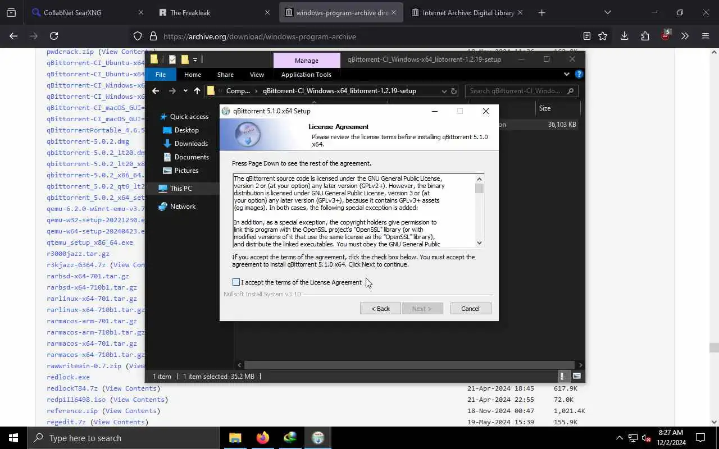
Task: Go back in File Explorer navigation
Action: [156, 91]
